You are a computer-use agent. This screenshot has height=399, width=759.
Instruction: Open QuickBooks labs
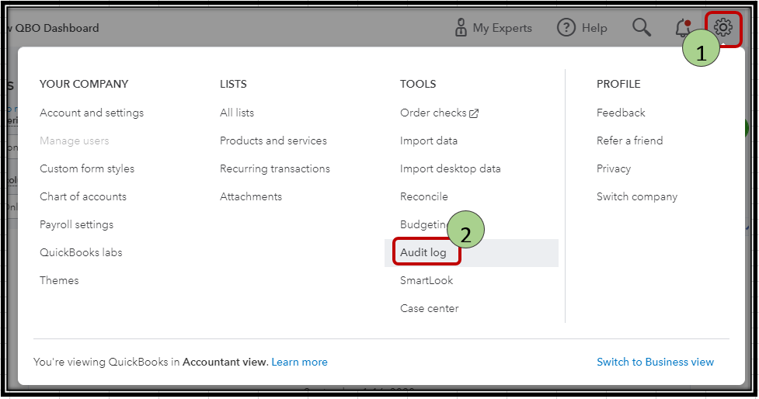pos(81,252)
